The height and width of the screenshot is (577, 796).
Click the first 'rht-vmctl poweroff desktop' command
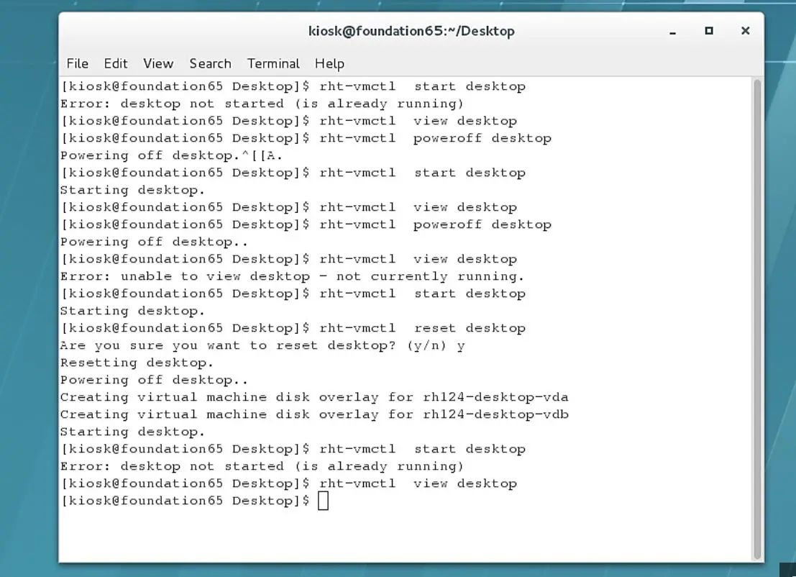(435, 138)
